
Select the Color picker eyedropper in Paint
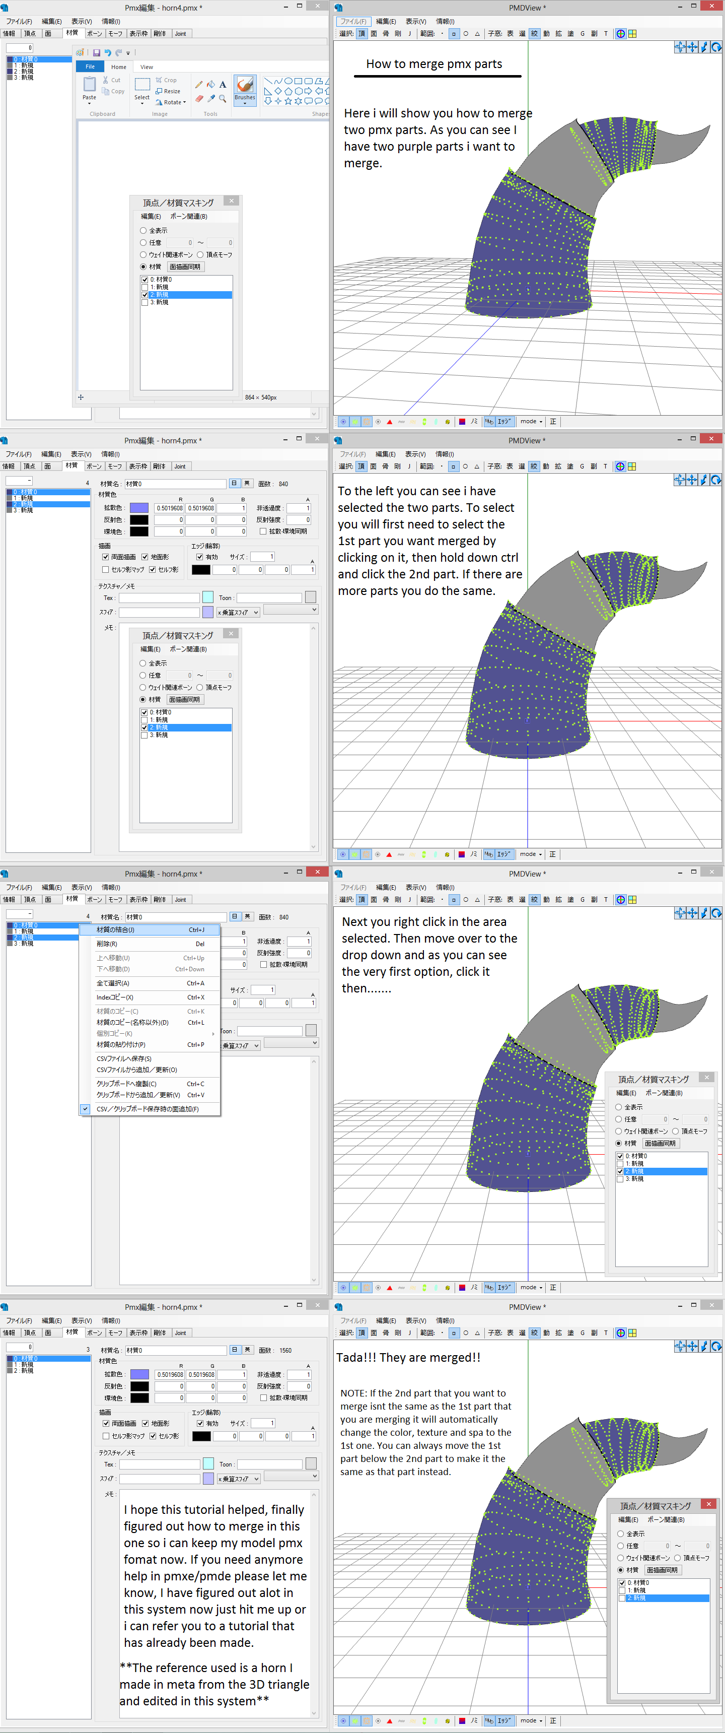211,98
